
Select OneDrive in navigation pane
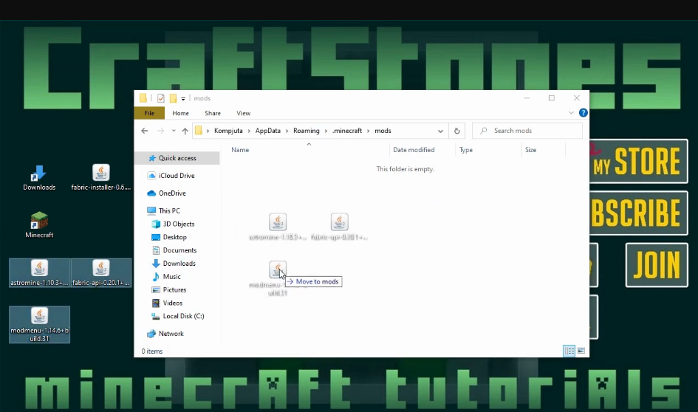(172, 193)
